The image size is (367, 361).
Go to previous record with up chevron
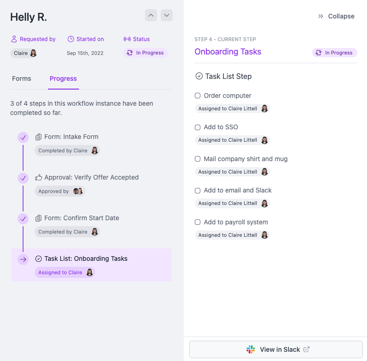point(151,15)
